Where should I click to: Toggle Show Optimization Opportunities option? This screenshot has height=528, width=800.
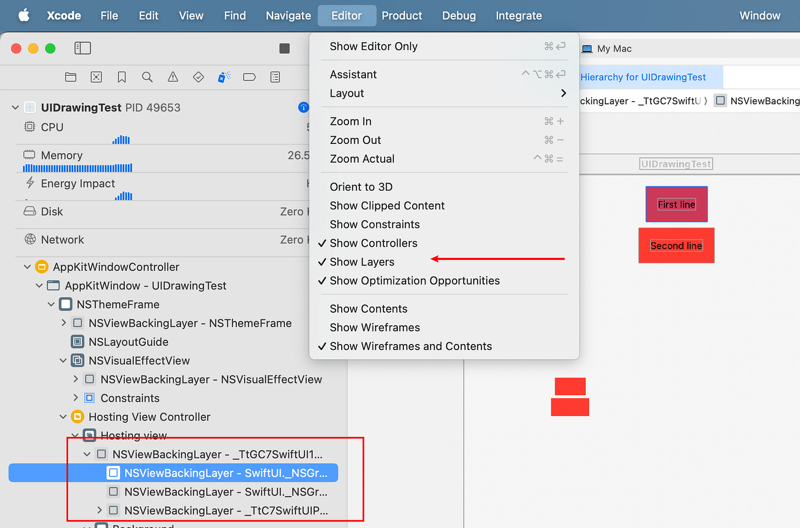pyautogui.click(x=444, y=280)
